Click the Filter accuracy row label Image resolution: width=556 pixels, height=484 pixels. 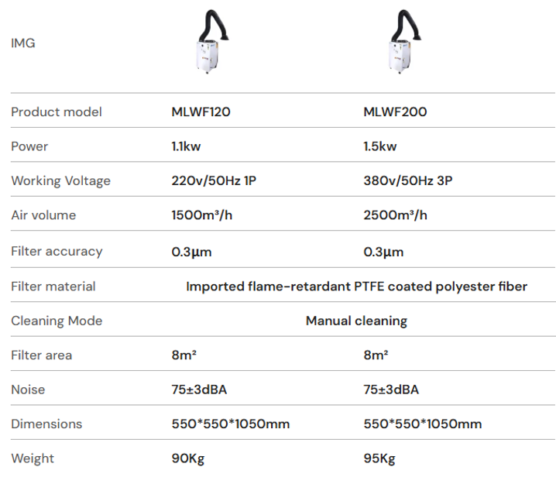point(57,251)
